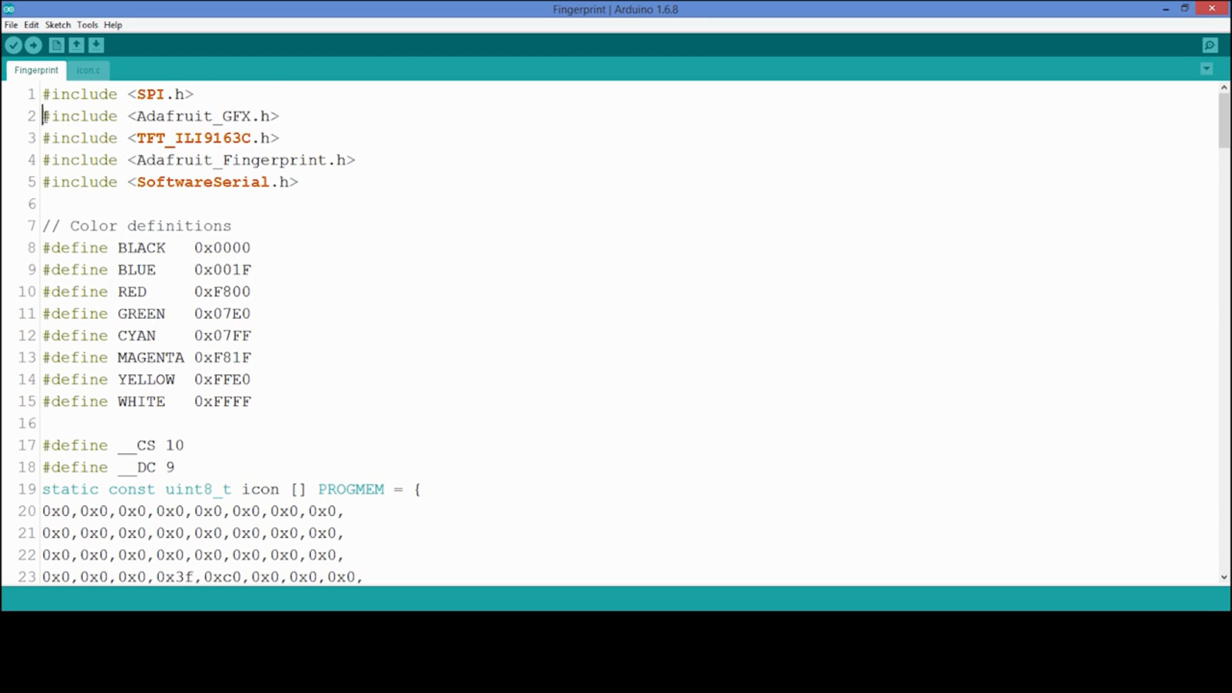
Task: Open the Serial Monitor magnifier icon
Action: [1210, 45]
